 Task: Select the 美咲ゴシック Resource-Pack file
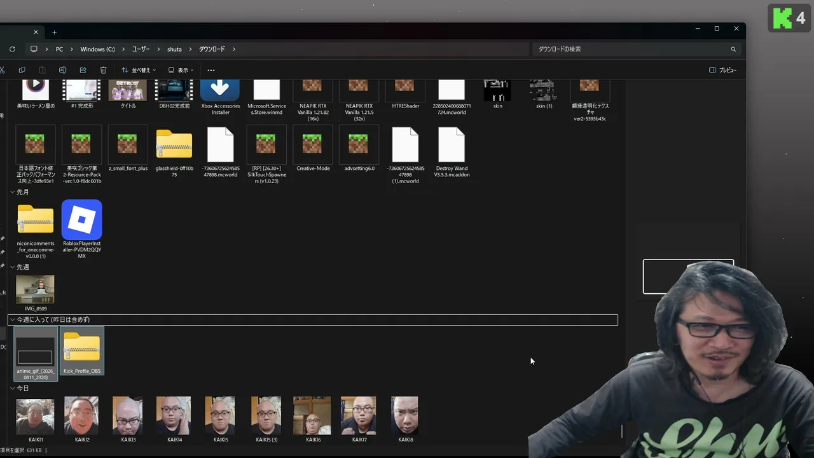point(81,155)
